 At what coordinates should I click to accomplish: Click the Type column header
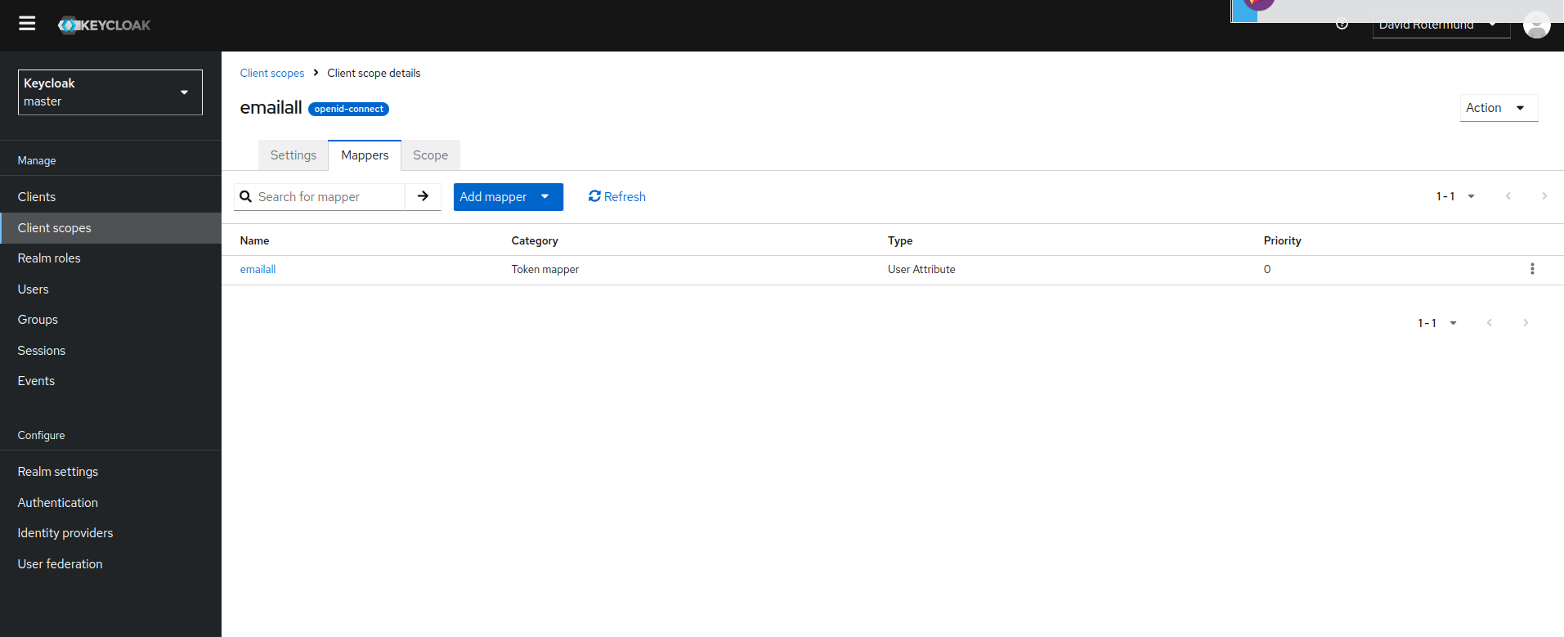coord(900,240)
